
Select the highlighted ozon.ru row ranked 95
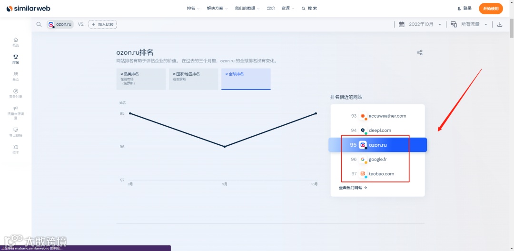click(377, 145)
